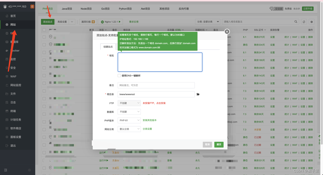Click the orange notification badge by the IP
Viewport: 323px width, 175px height.
(32, 7)
